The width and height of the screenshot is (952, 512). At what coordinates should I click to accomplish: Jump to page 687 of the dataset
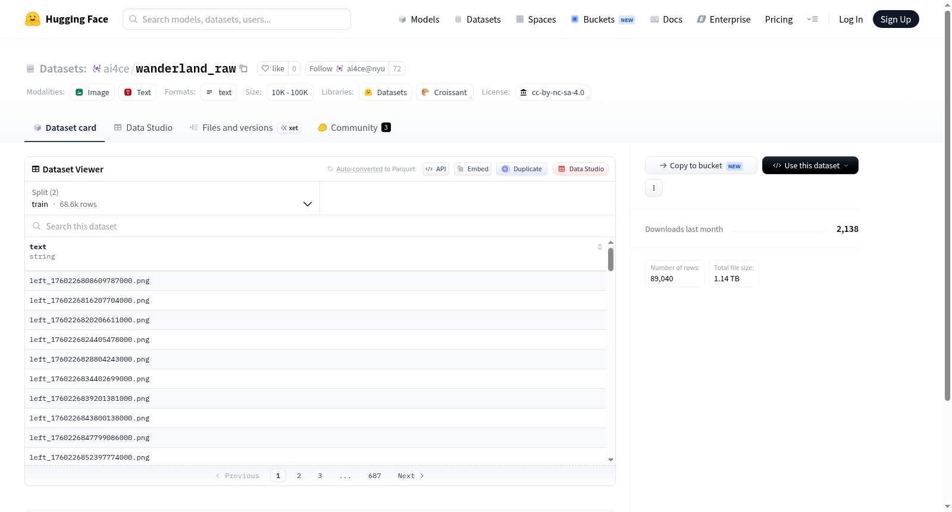(x=374, y=476)
